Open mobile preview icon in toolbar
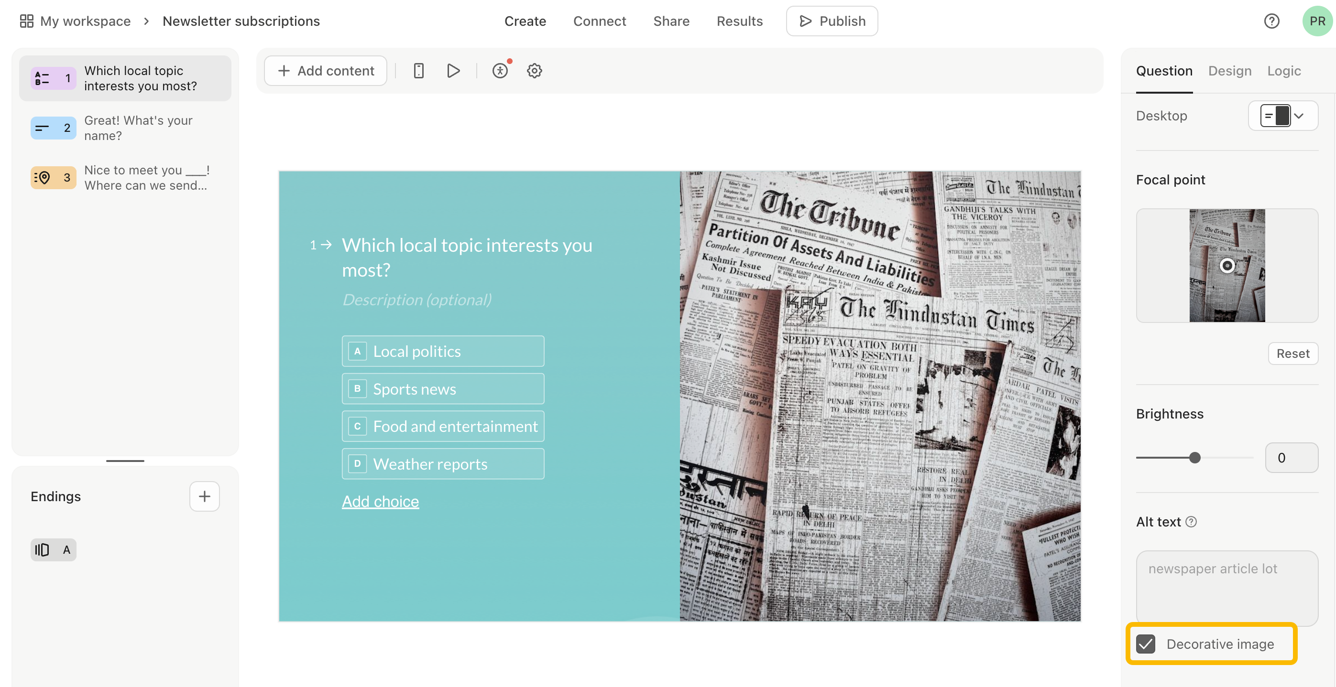The image size is (1336, 687). [x=418, y=71]
